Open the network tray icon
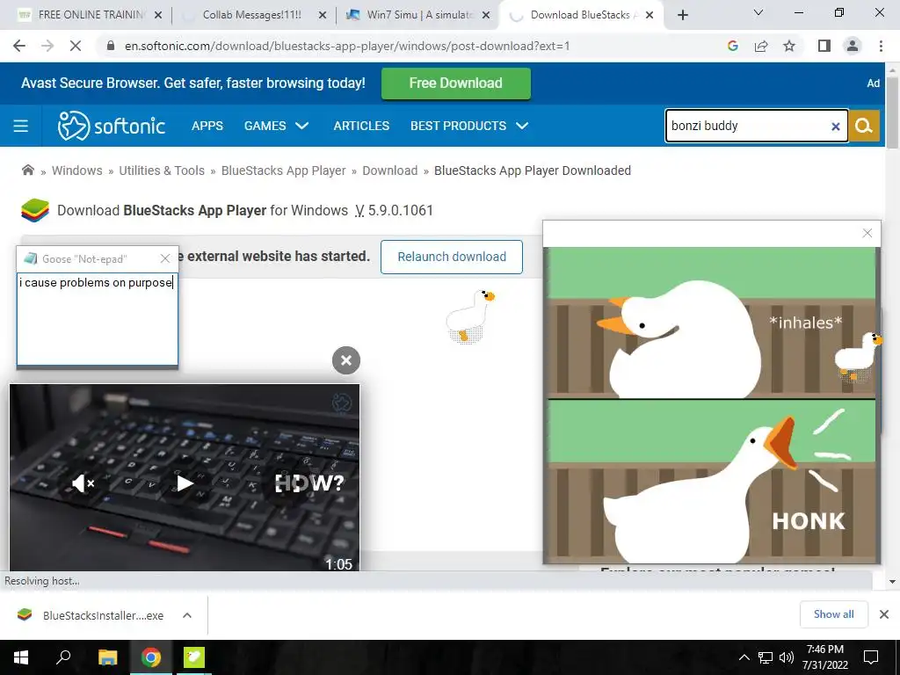This screenshot has width=900, height=675. [766, 657]
